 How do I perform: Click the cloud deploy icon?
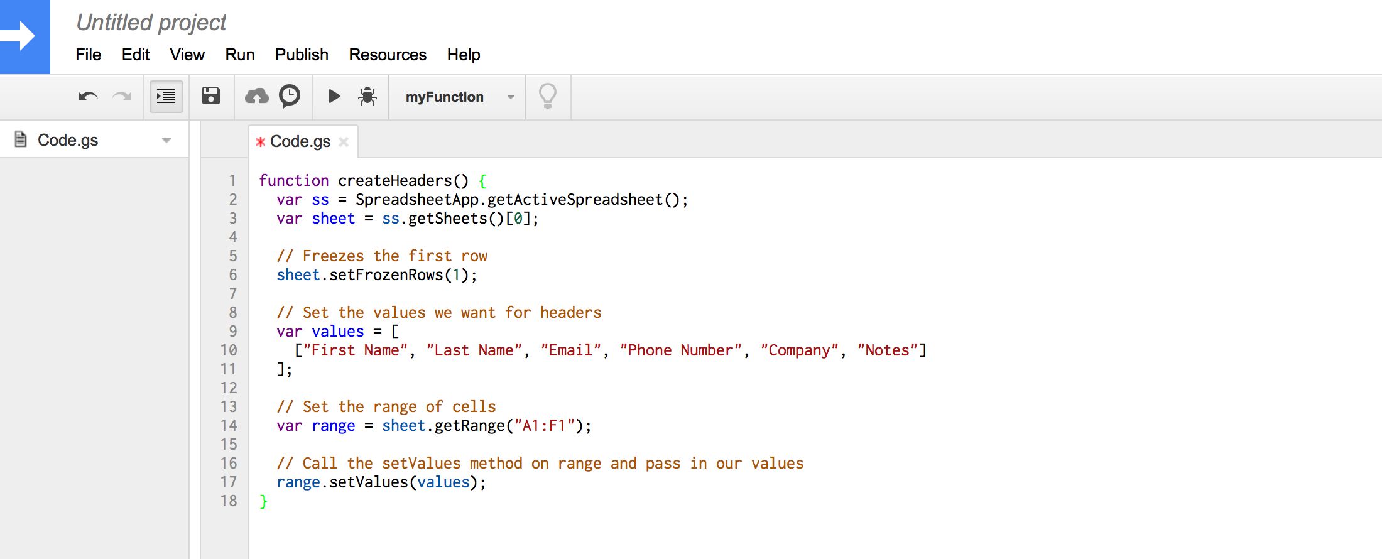tap(256, 96)
